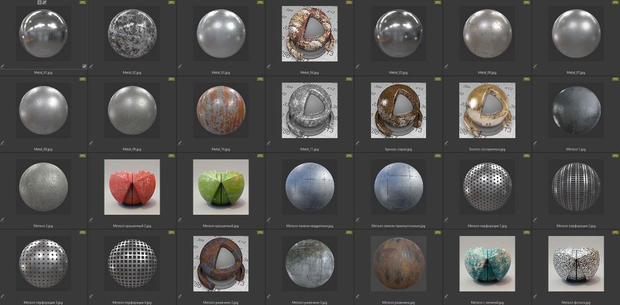Select the Металл с патиной.jpg turquoise thumbnail

point(487,263)
